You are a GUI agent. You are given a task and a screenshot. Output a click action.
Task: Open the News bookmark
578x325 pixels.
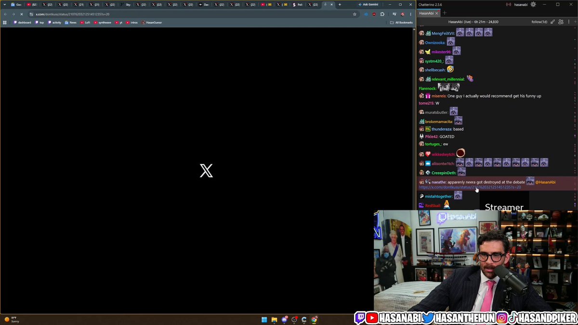point(71,23)
